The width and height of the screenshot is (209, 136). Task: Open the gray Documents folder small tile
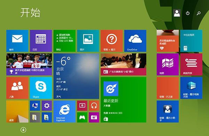35,117
